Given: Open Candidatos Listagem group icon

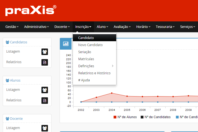Looking at the screenshot, I should pos(45,51).
